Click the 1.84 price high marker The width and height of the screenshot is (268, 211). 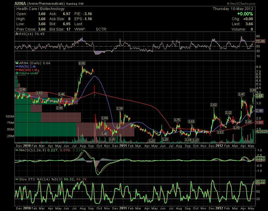[x=105, y=118]
